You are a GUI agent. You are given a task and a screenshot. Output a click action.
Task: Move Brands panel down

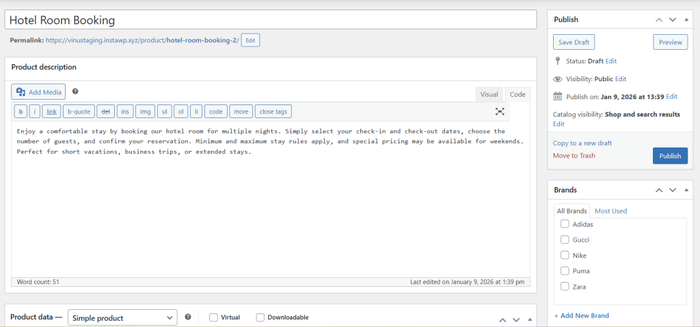(x=673, y=190)
